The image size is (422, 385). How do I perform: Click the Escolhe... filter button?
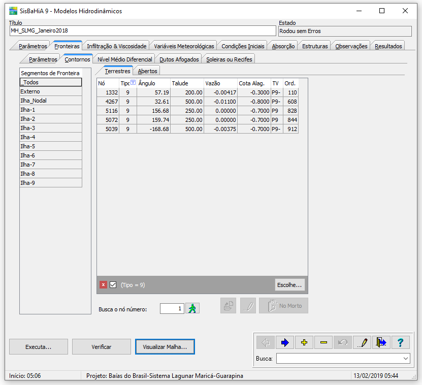[289, 285]
